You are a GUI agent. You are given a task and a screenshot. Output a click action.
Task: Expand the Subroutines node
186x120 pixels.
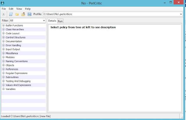point(3,77)
